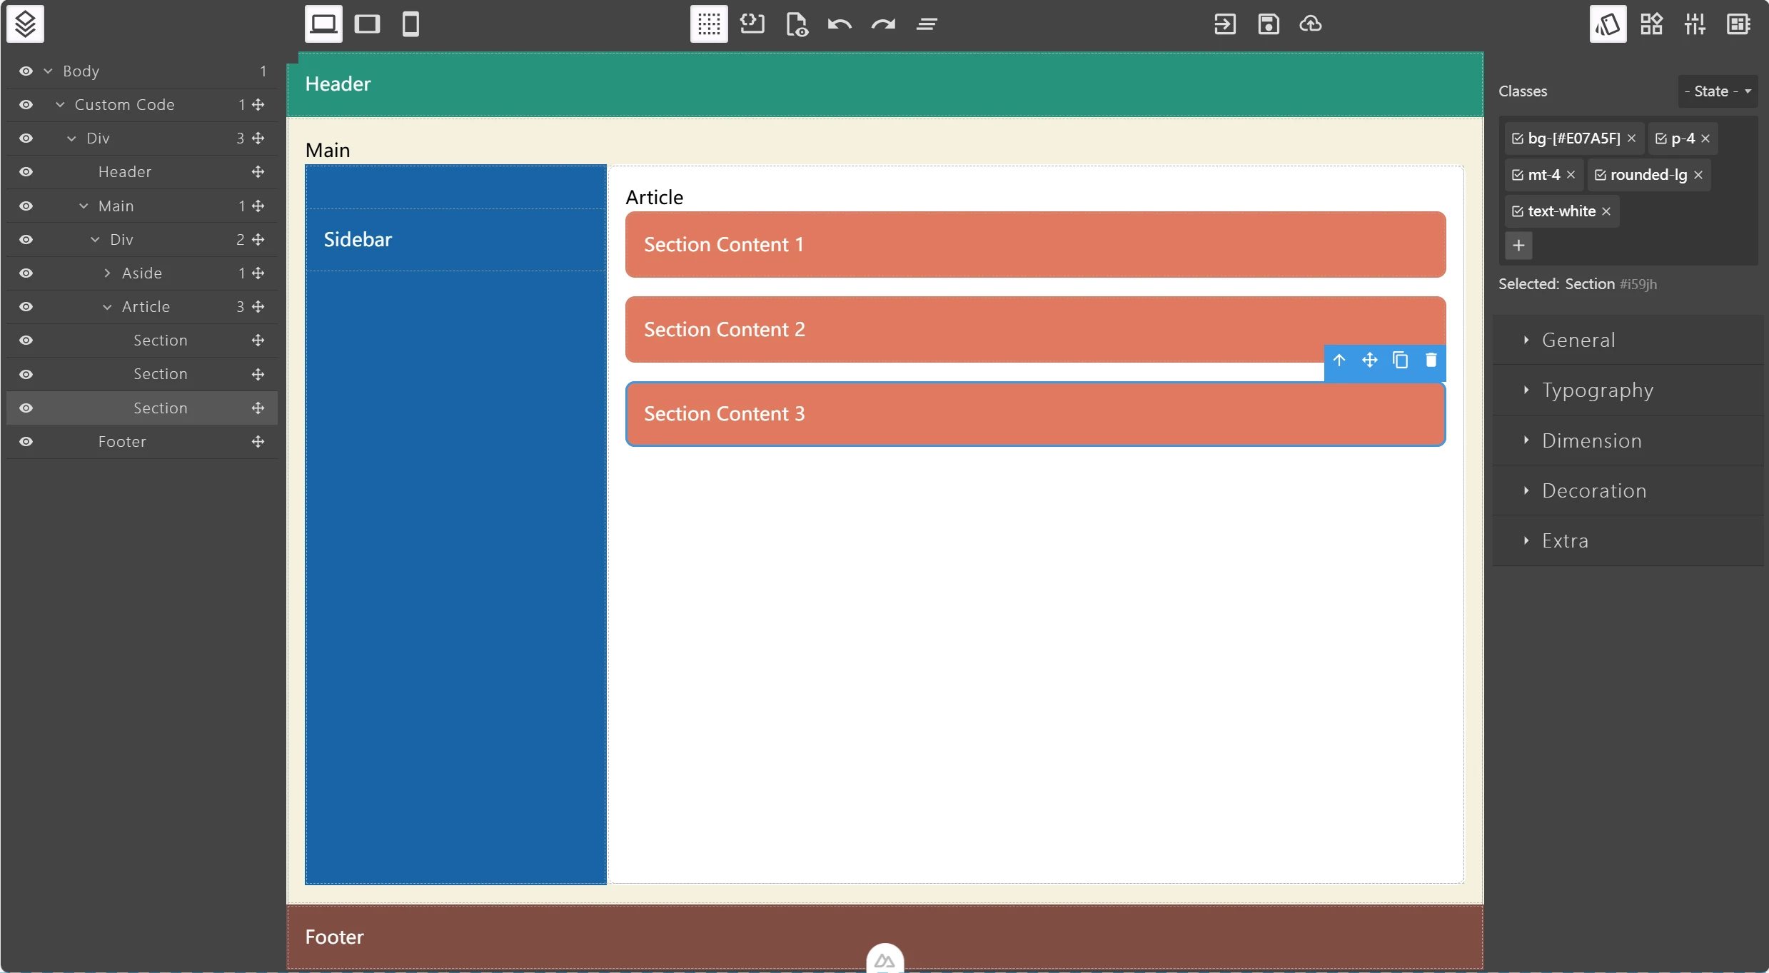Collapse the Article layer chevron
Image resolution: width=1769 pixels, height=973 pixels.
[x=107, y=307]
